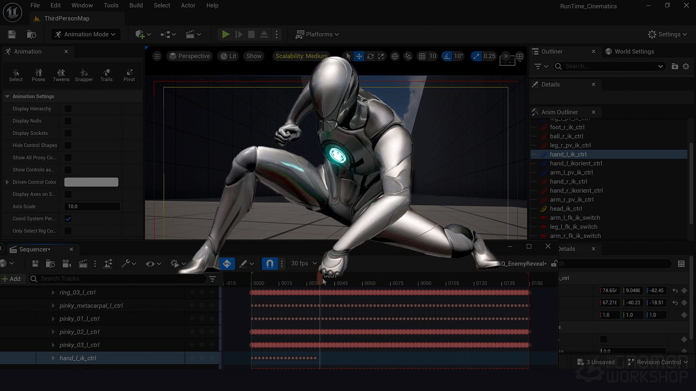
Task: Click the Add button in Sequencer
Action: tap(13, 279)
